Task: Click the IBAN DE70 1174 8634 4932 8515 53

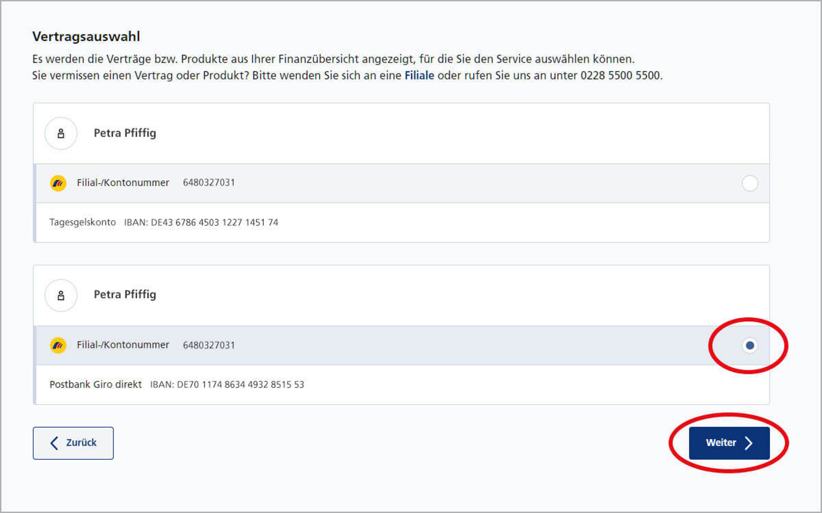Action: 227,385
